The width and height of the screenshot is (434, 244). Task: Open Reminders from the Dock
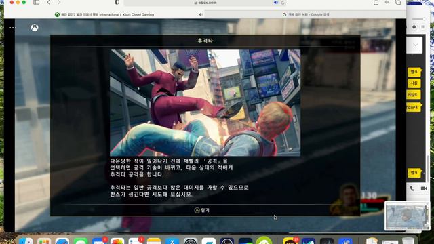point(136,241)
